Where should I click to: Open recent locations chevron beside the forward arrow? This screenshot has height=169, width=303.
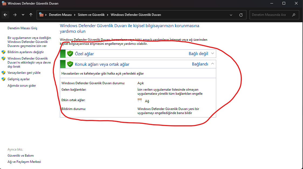pos(23,15)
